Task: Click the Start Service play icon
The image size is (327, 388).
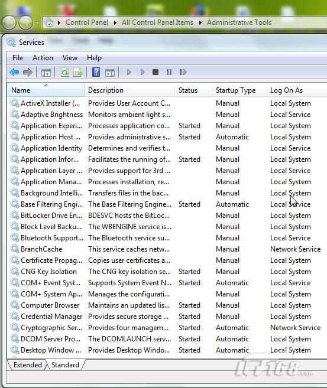Action: tap(129, 72)
